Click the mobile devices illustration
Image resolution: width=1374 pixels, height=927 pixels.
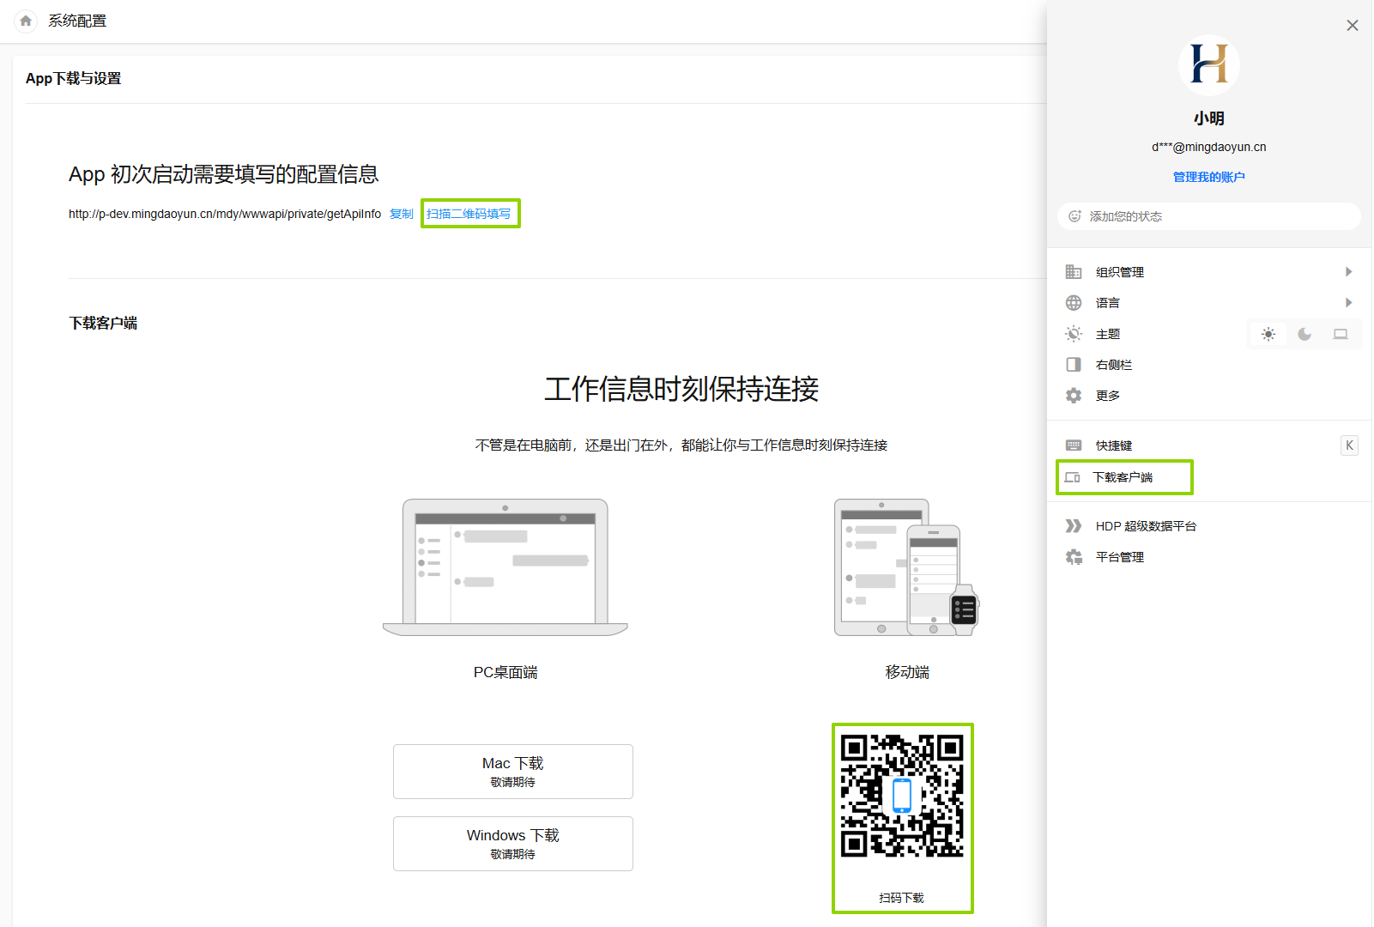coord(907,567)
